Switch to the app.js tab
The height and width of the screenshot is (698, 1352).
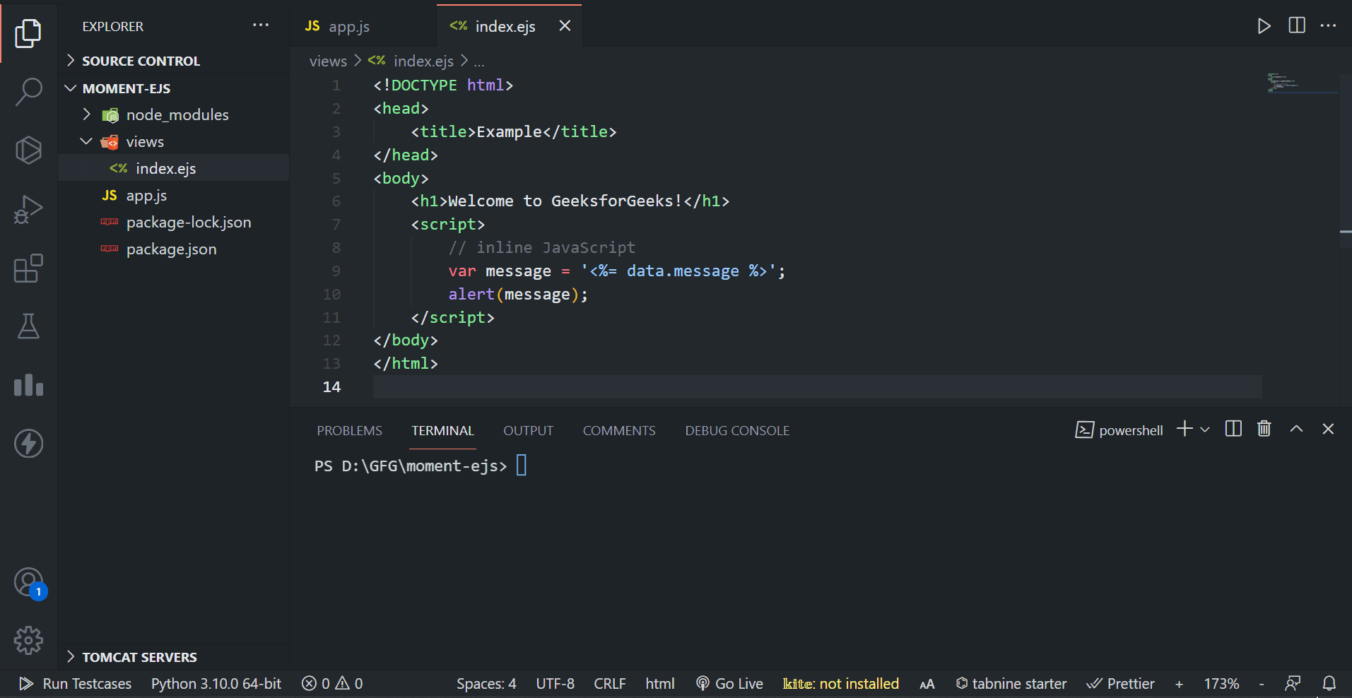click(x=349, y=26)
